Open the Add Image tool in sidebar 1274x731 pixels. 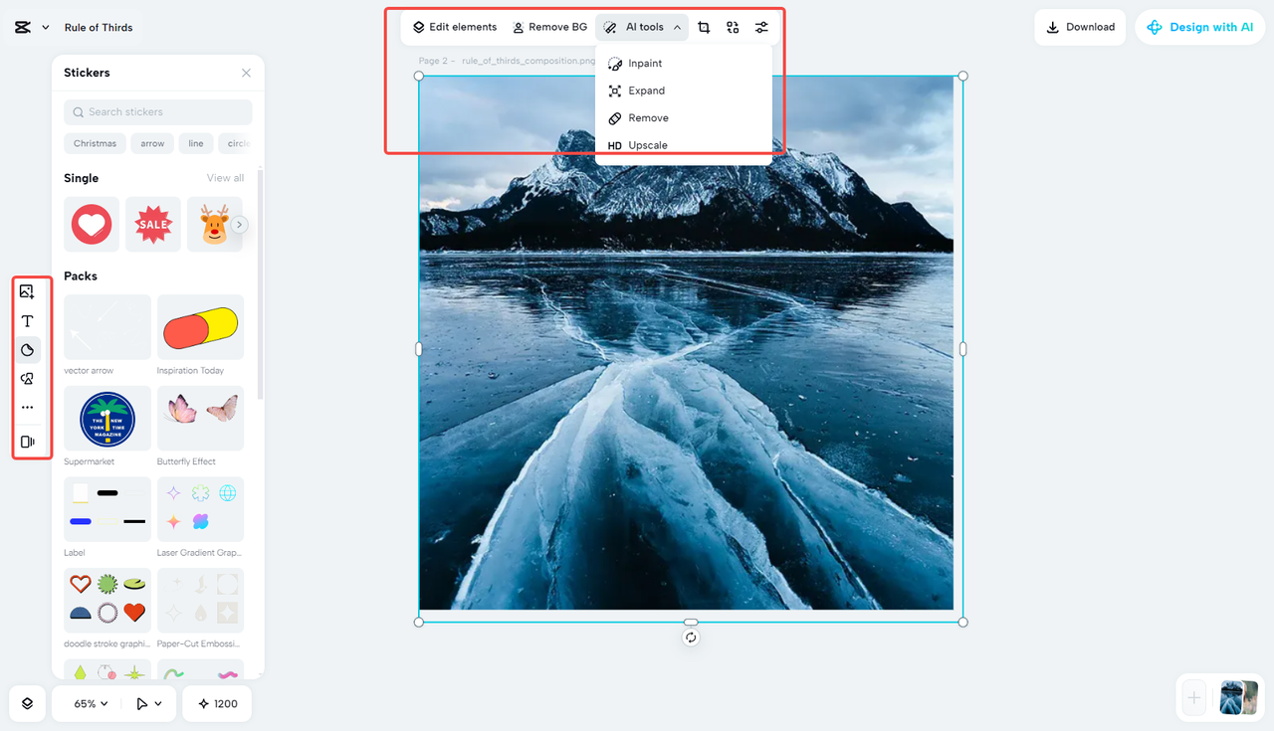[29, 290]
